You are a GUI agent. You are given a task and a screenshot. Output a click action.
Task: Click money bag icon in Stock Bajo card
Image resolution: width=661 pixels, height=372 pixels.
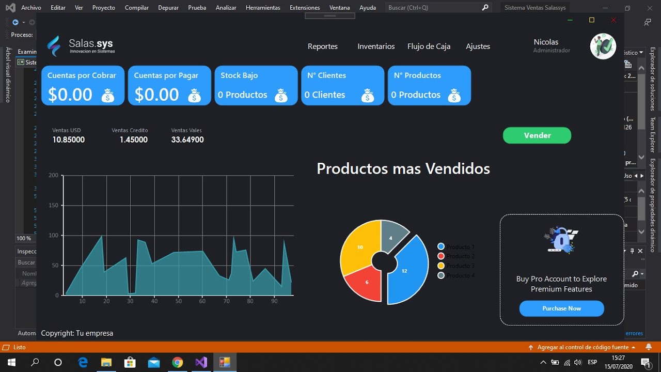pyautogui.click(x=281, y=96)
